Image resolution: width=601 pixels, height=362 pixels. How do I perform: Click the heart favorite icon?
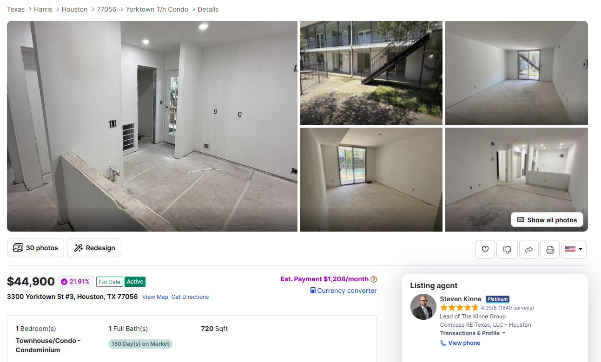[485, 249]
